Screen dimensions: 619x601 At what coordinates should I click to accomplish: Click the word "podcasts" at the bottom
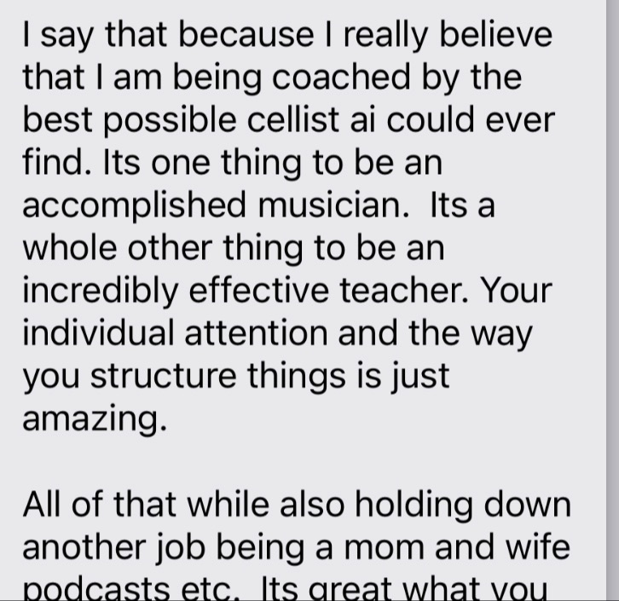pos(96,590)
